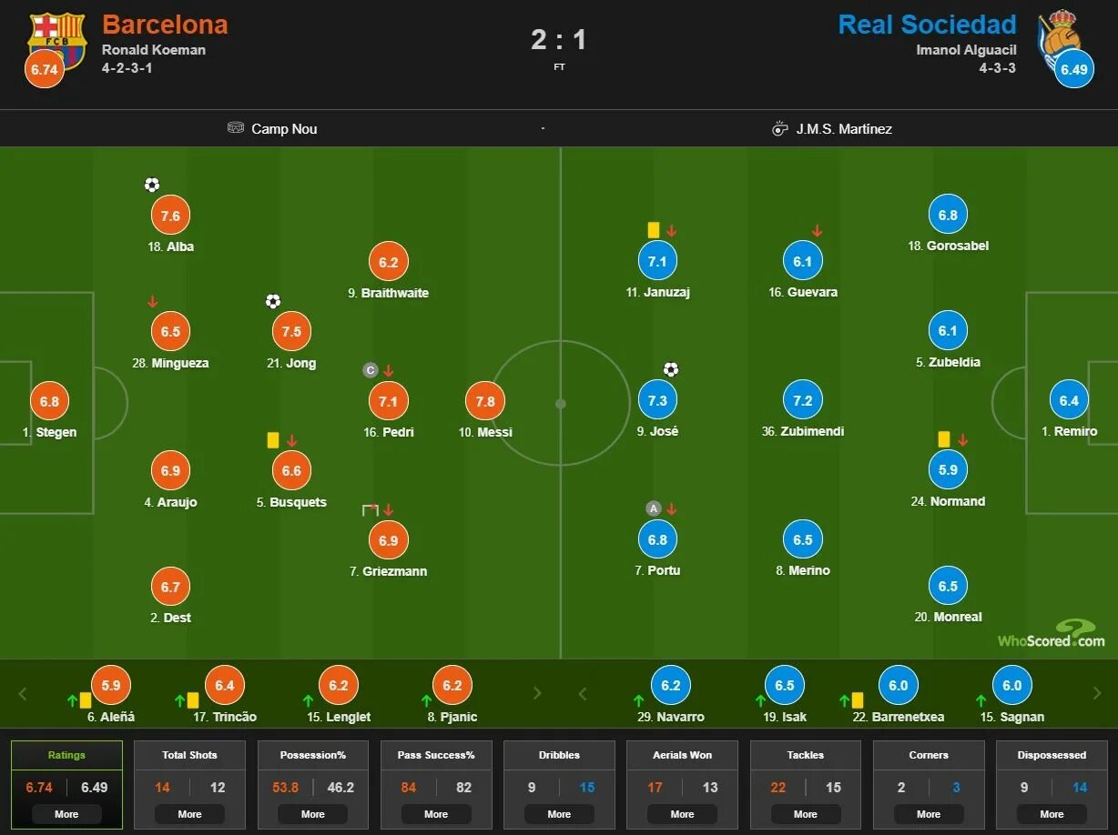Viewport: 1118px width, 835px height.
Task: Click Real Sociedad 6.49 team rating badge
Action: [1074, 69]
